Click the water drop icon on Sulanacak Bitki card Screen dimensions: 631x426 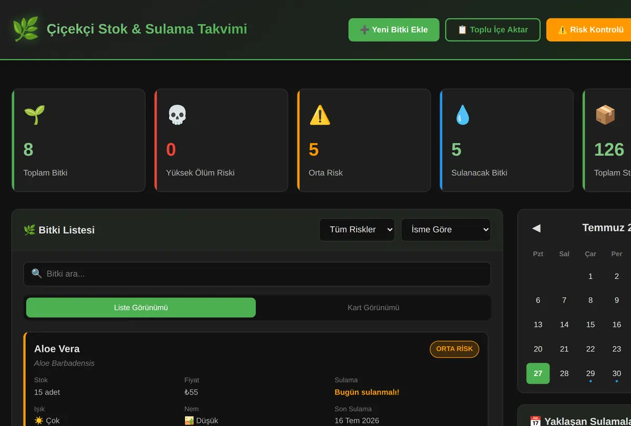(462, 115)
